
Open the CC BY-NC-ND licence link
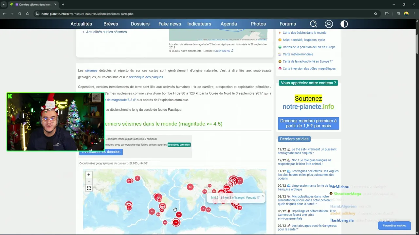pos(224,51)
